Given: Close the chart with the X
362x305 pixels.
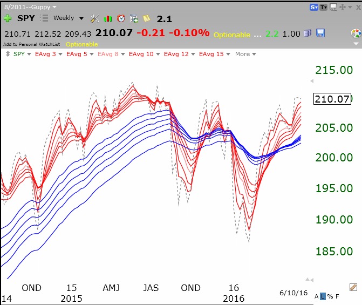Looking at the screenshot, I should pyautogui.click(x=359, y=8).
